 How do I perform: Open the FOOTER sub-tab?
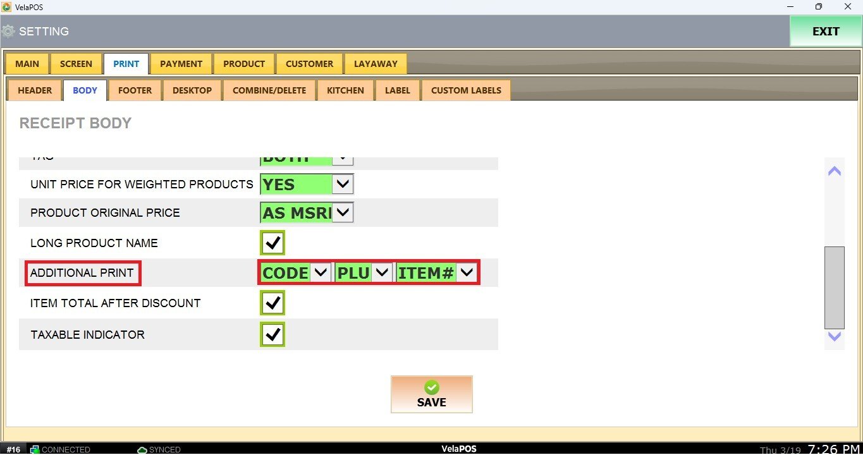pyautogui.click(x=135, y=90)
